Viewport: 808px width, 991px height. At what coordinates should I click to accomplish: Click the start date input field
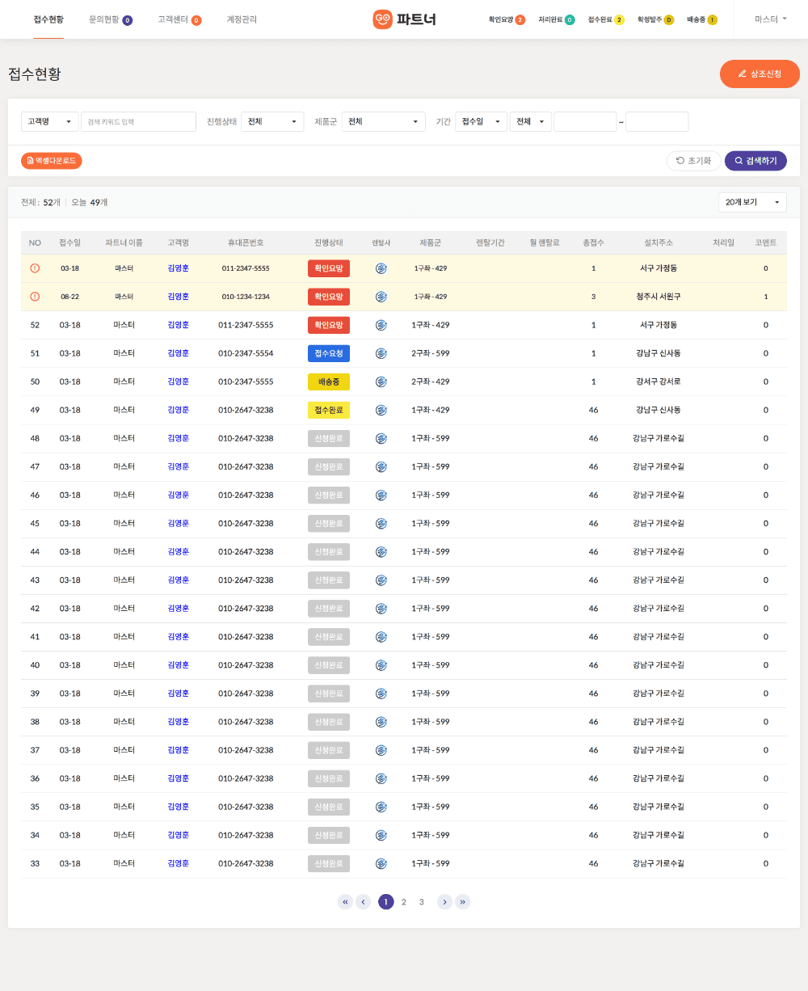tap(585, 121)
